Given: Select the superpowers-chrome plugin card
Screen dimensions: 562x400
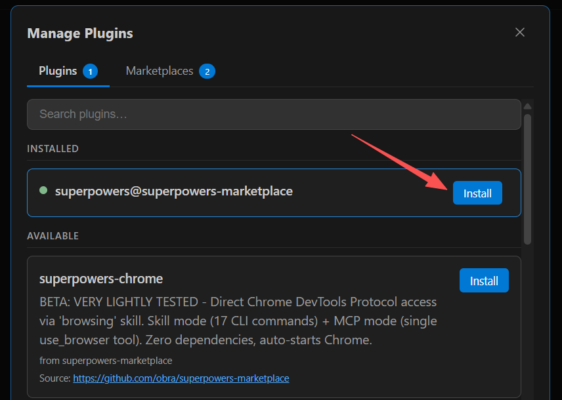Looking at the screenshot, I should pos(263,321).
